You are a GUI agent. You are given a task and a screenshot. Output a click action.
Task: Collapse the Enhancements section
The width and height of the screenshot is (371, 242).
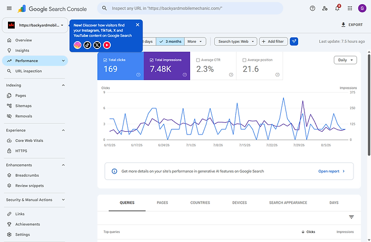pos(63,165)
